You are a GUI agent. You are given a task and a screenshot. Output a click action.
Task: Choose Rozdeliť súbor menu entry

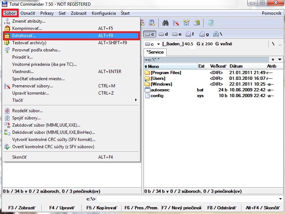click(71, 111)
